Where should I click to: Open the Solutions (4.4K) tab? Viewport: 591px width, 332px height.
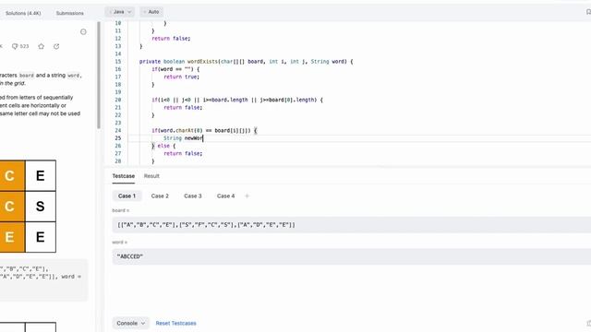23,13
